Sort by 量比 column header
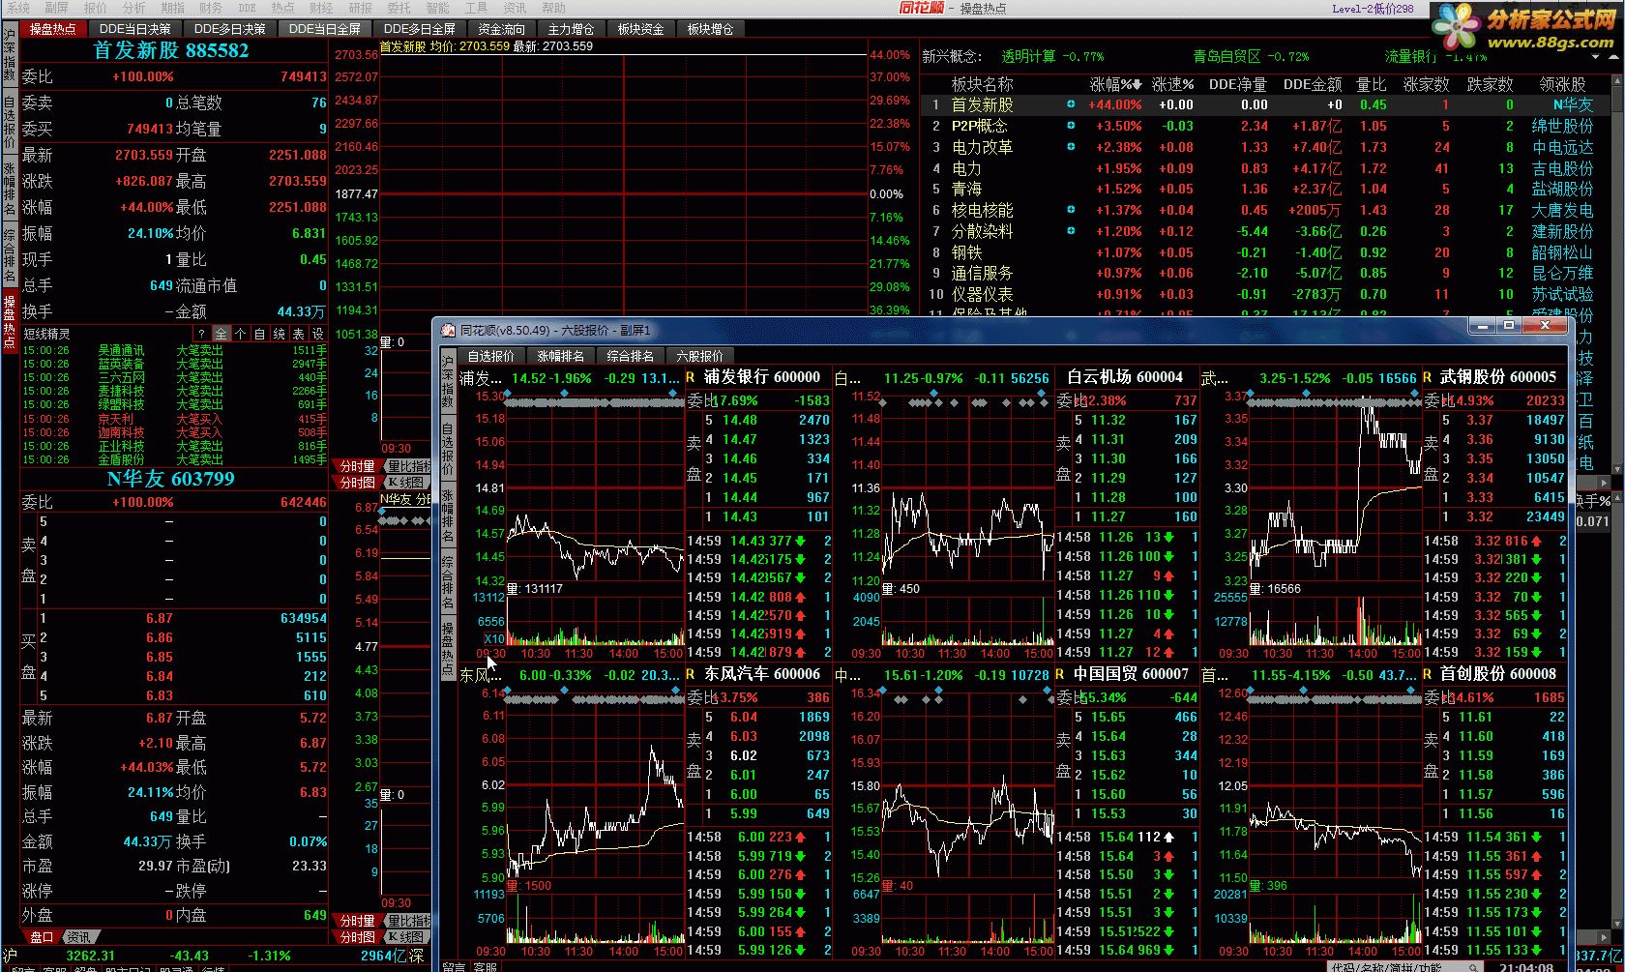The image size is (1625, 972). click(x=1372, y=85)
